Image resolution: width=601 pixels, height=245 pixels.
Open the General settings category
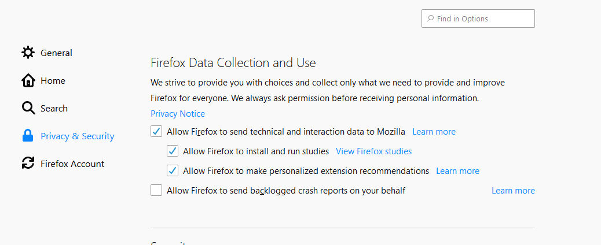click(56, 53)
